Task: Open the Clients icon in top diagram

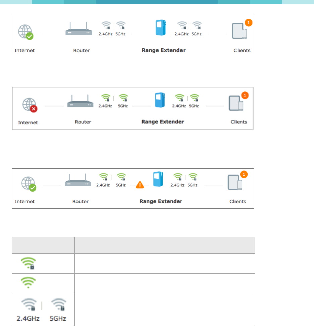Action: pyautogui.click(x=239, y=31)
